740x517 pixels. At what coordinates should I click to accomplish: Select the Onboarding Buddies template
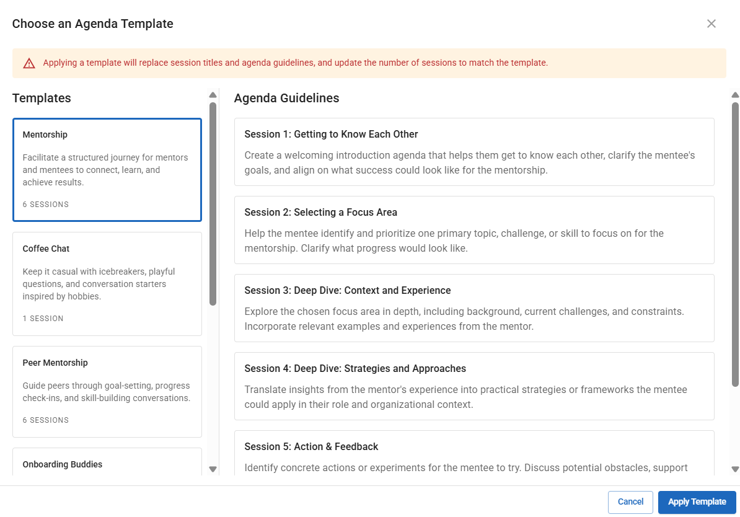coord(107,464)
